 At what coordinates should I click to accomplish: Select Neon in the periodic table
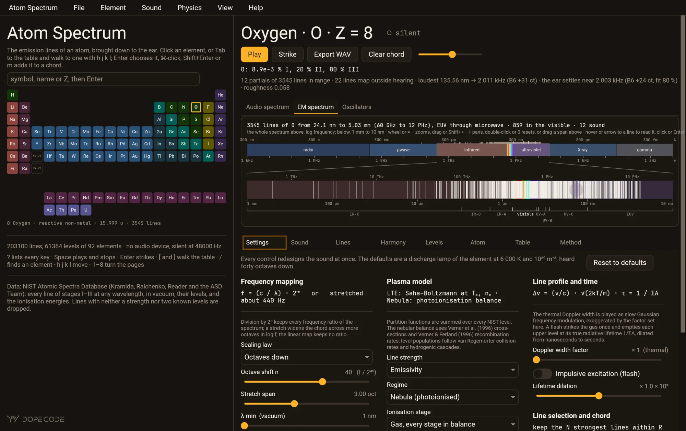click(x=220, y=107)
